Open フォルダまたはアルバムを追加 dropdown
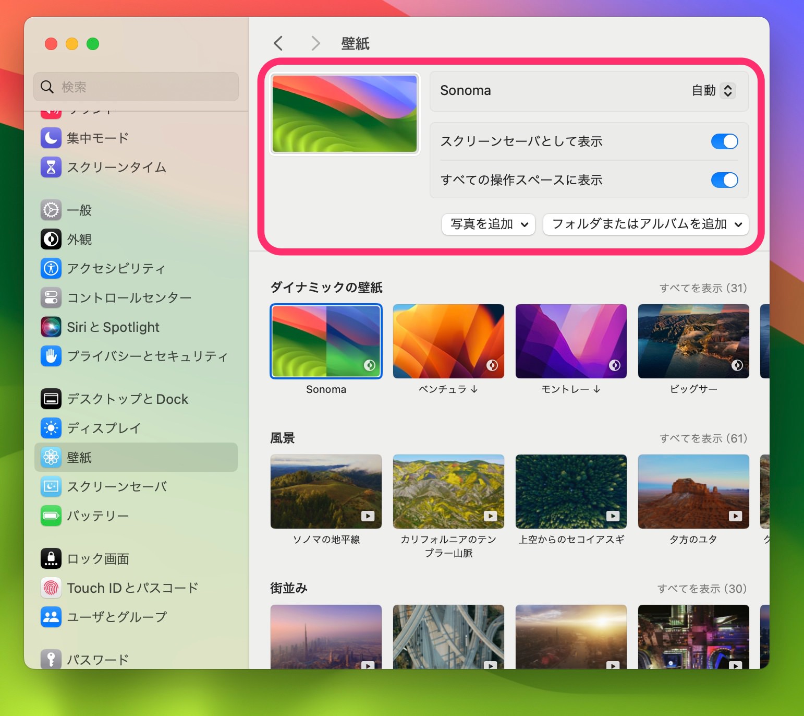The height and width of the screenshot is (716, 804). (x=646, y=224)
